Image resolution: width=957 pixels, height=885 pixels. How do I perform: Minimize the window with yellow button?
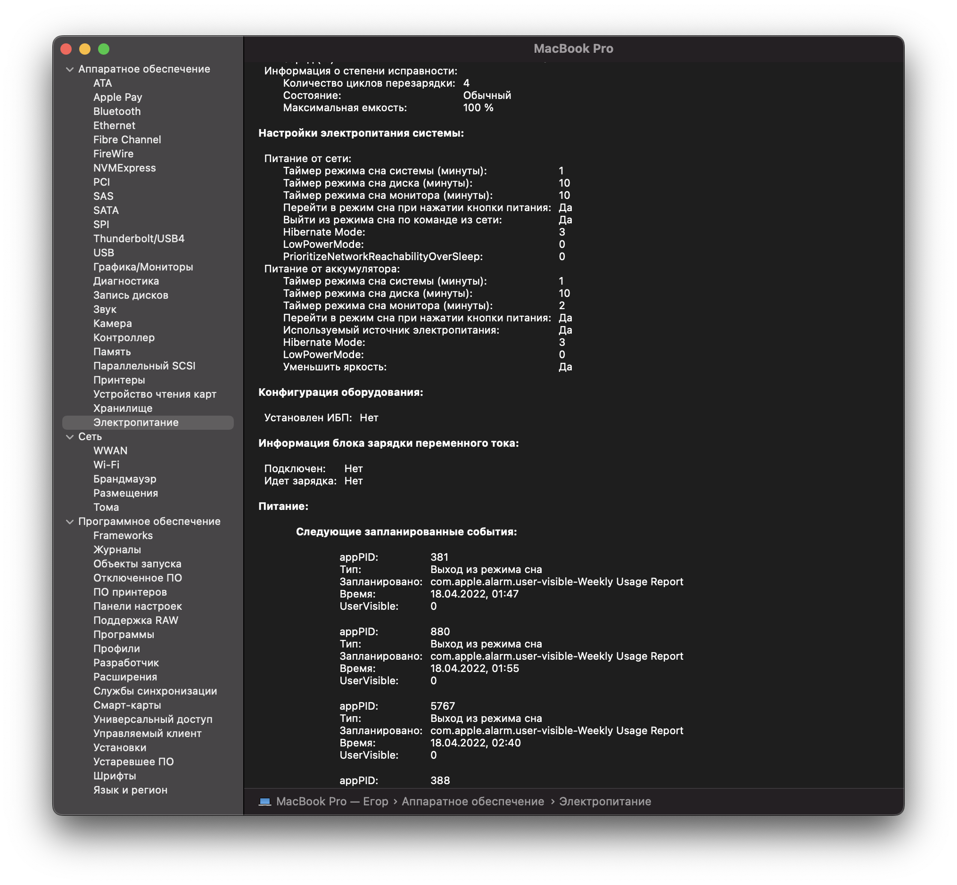pyautogui.click(x=85, y=49)
